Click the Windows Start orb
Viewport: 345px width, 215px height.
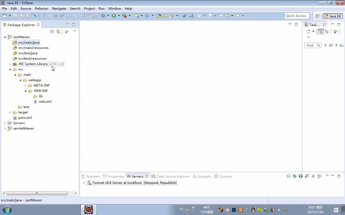pyautogui.click(x=7, y=210)
